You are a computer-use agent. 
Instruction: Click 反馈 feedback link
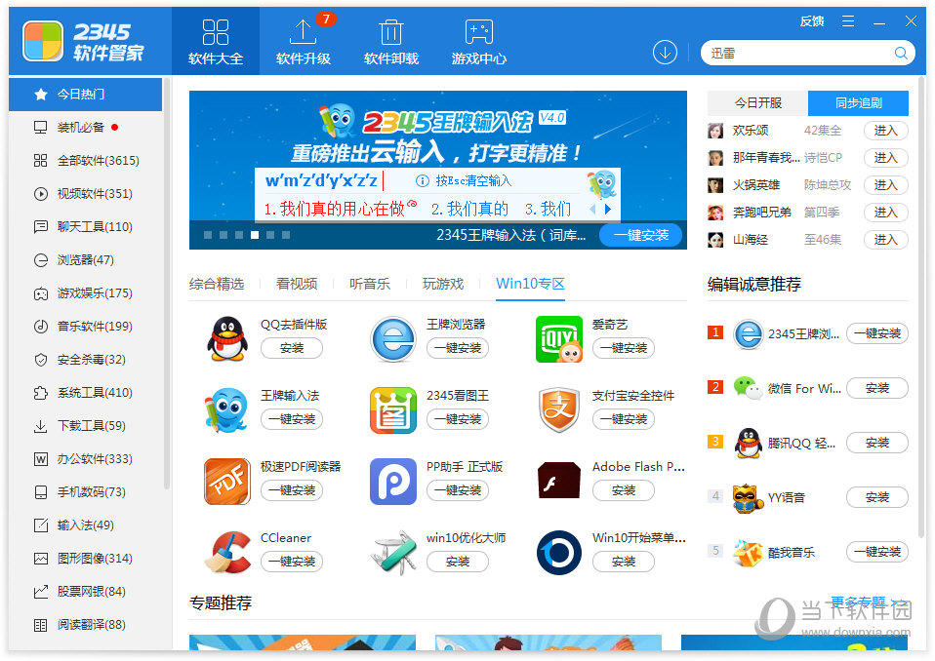[x=812, y=21]
